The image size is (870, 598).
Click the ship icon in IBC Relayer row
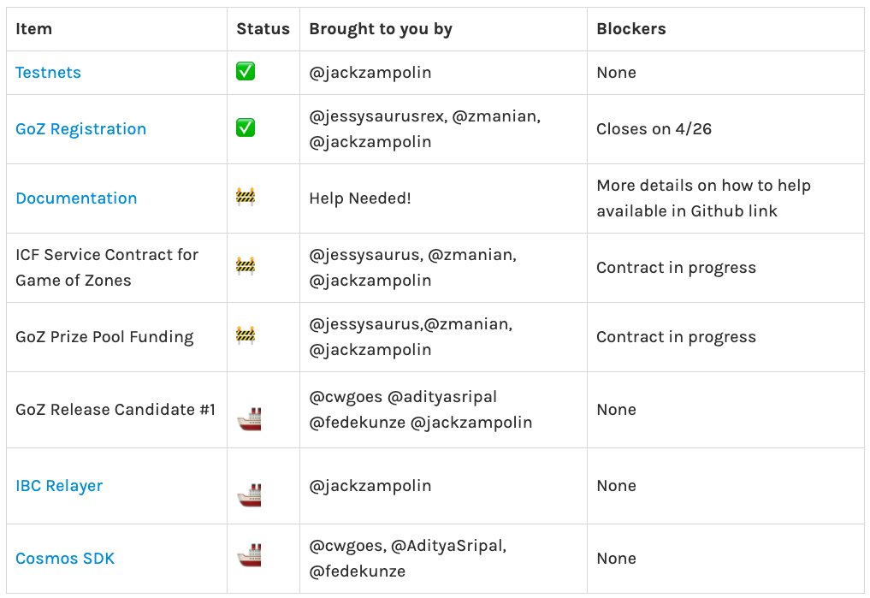click(249, 494)
